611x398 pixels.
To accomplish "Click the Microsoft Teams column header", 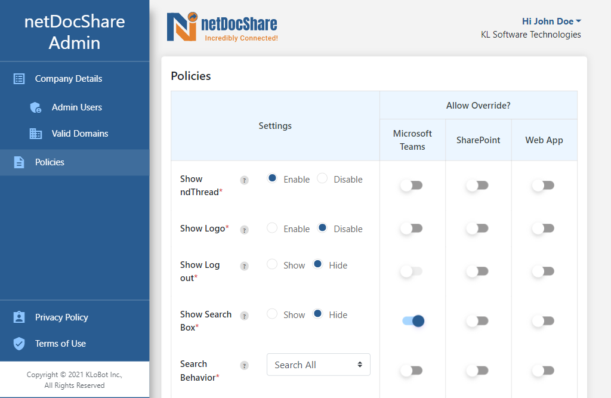I will pyautogui.click(x=412, y=140).
